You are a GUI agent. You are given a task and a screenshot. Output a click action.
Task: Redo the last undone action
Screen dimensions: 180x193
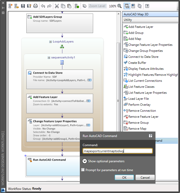pos(49,6)
